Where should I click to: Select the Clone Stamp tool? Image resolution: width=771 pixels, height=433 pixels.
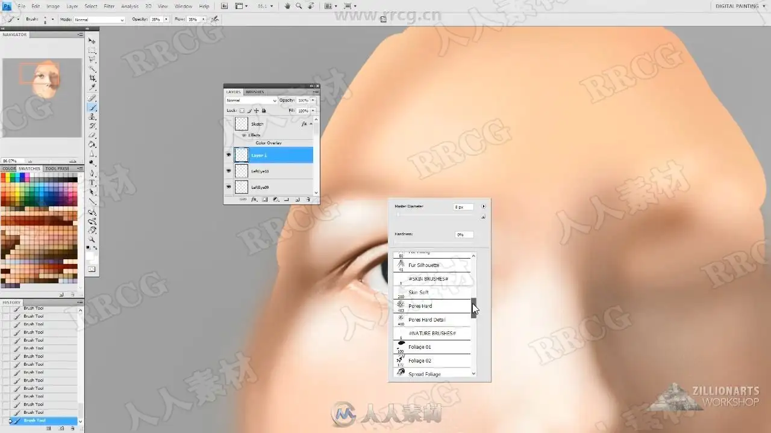coord(92,117)
